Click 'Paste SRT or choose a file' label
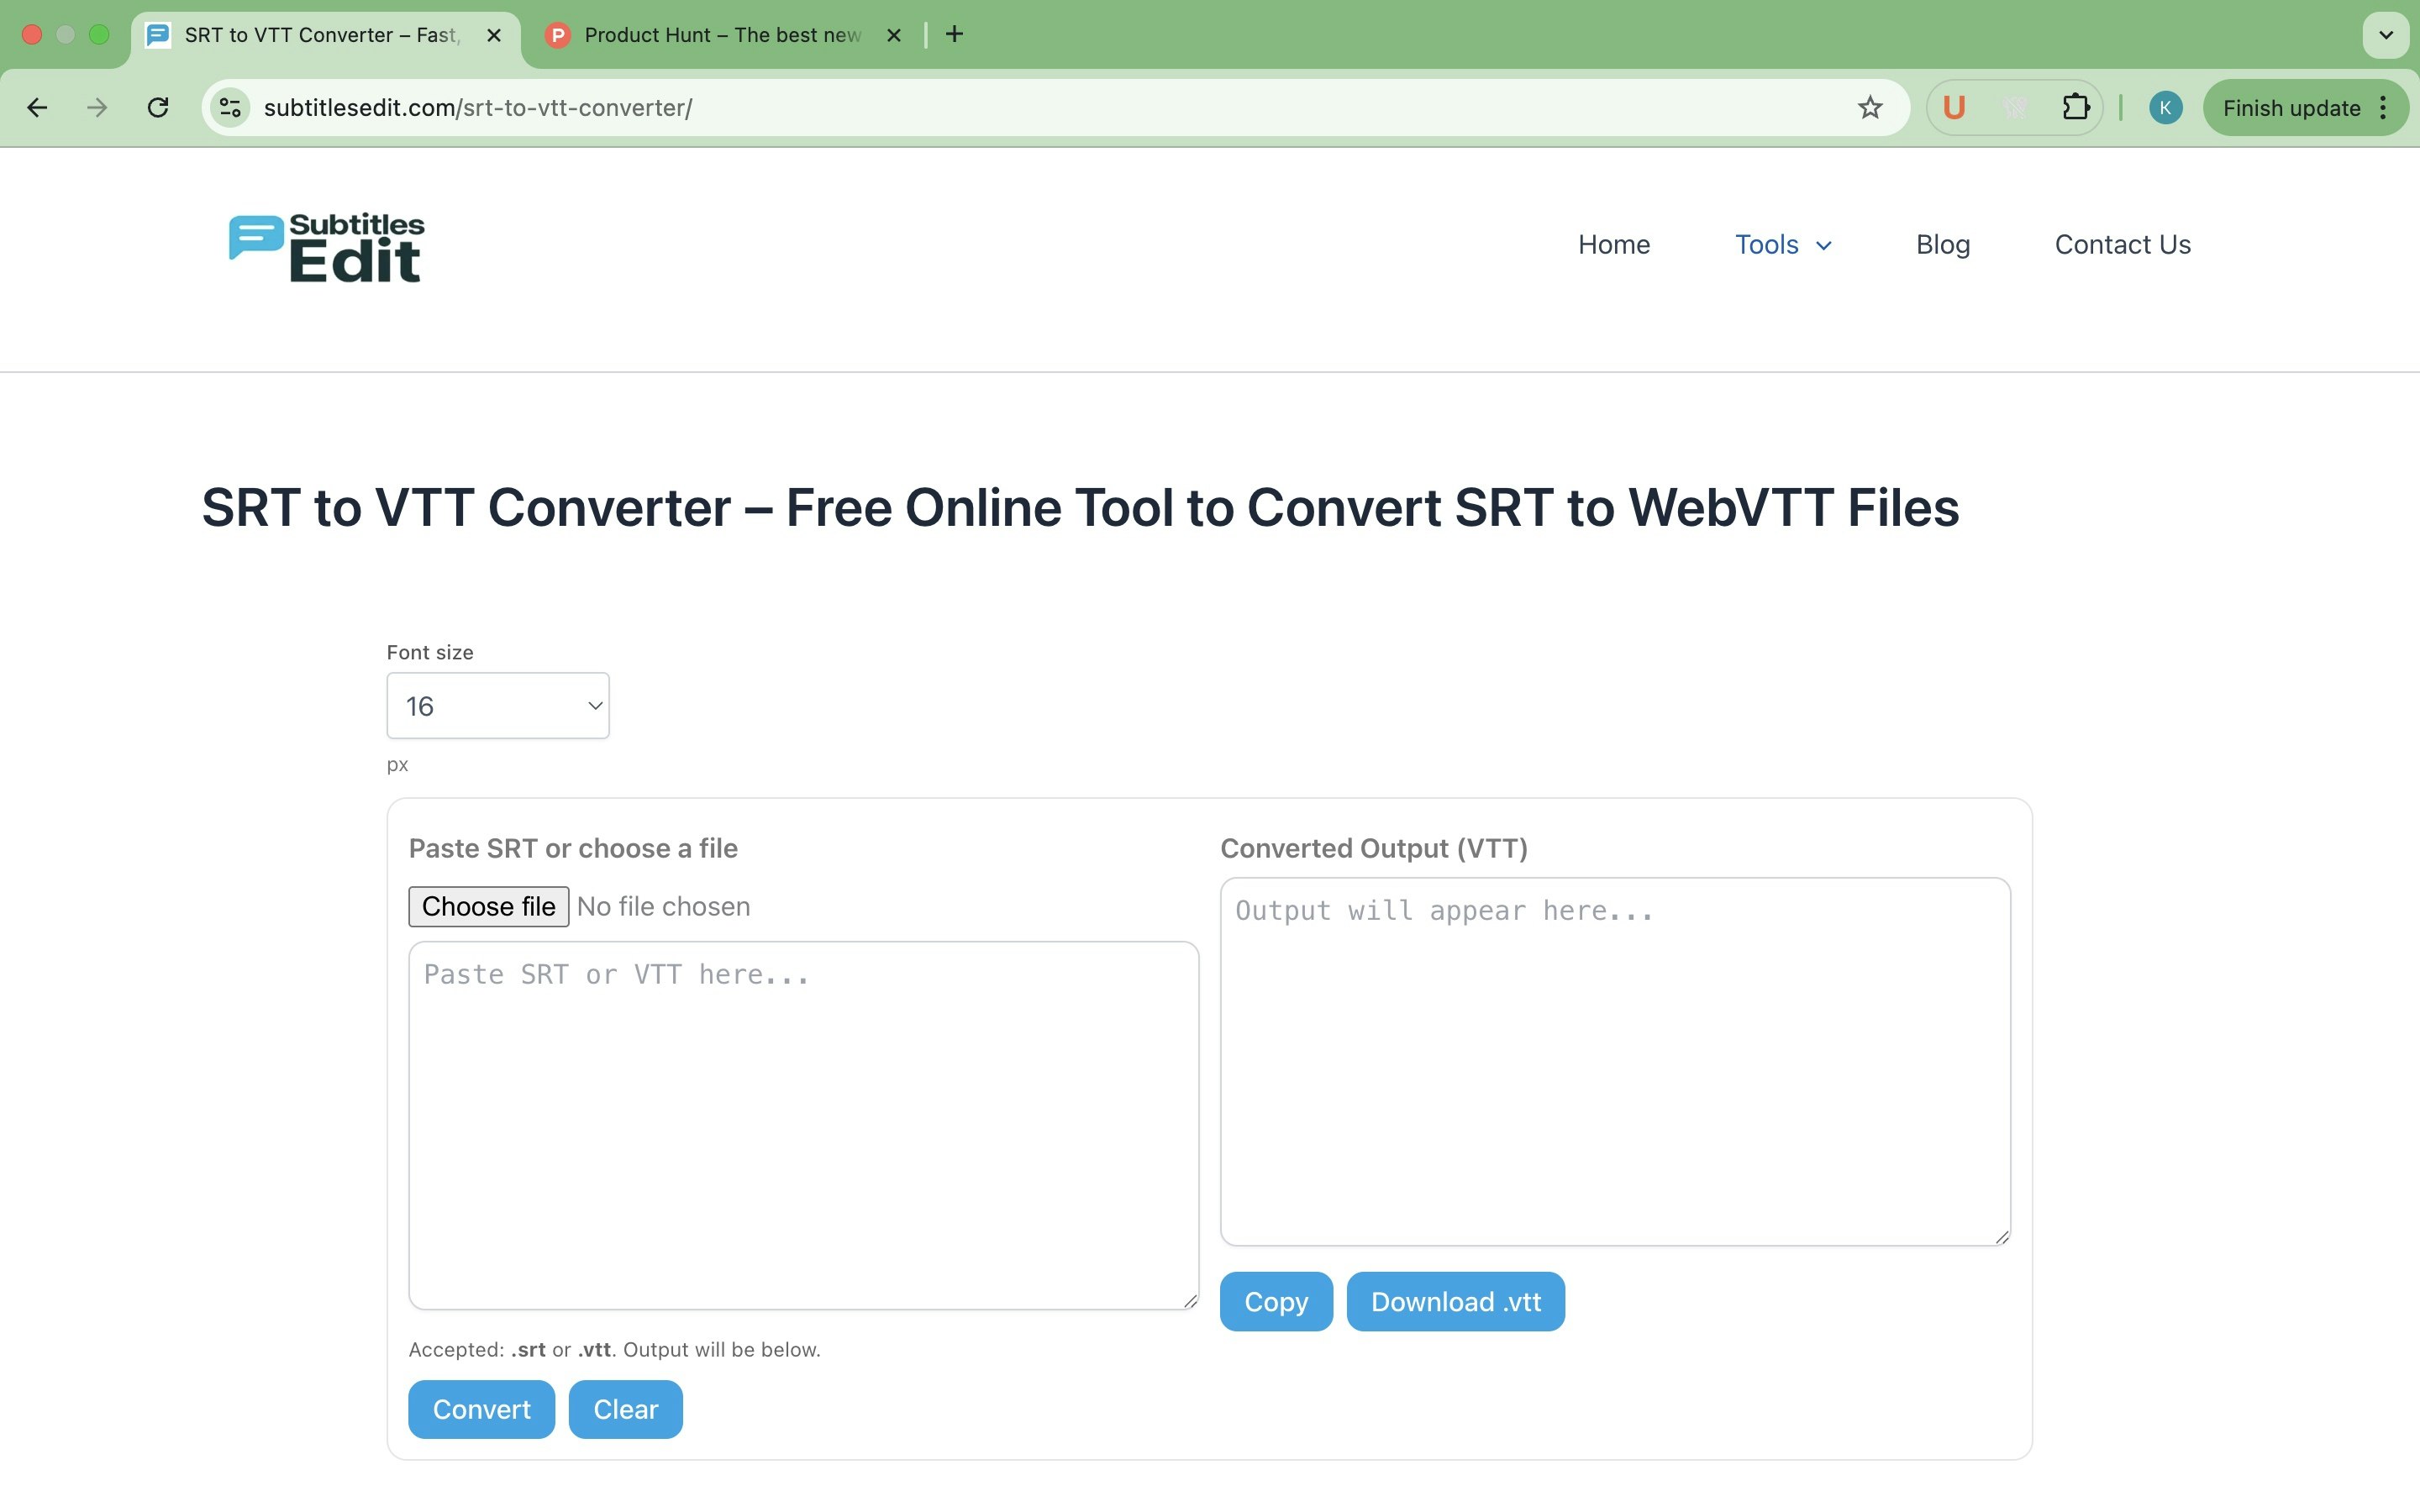Viewport: 2420px width, 1512px height. (x=573, y=848)
